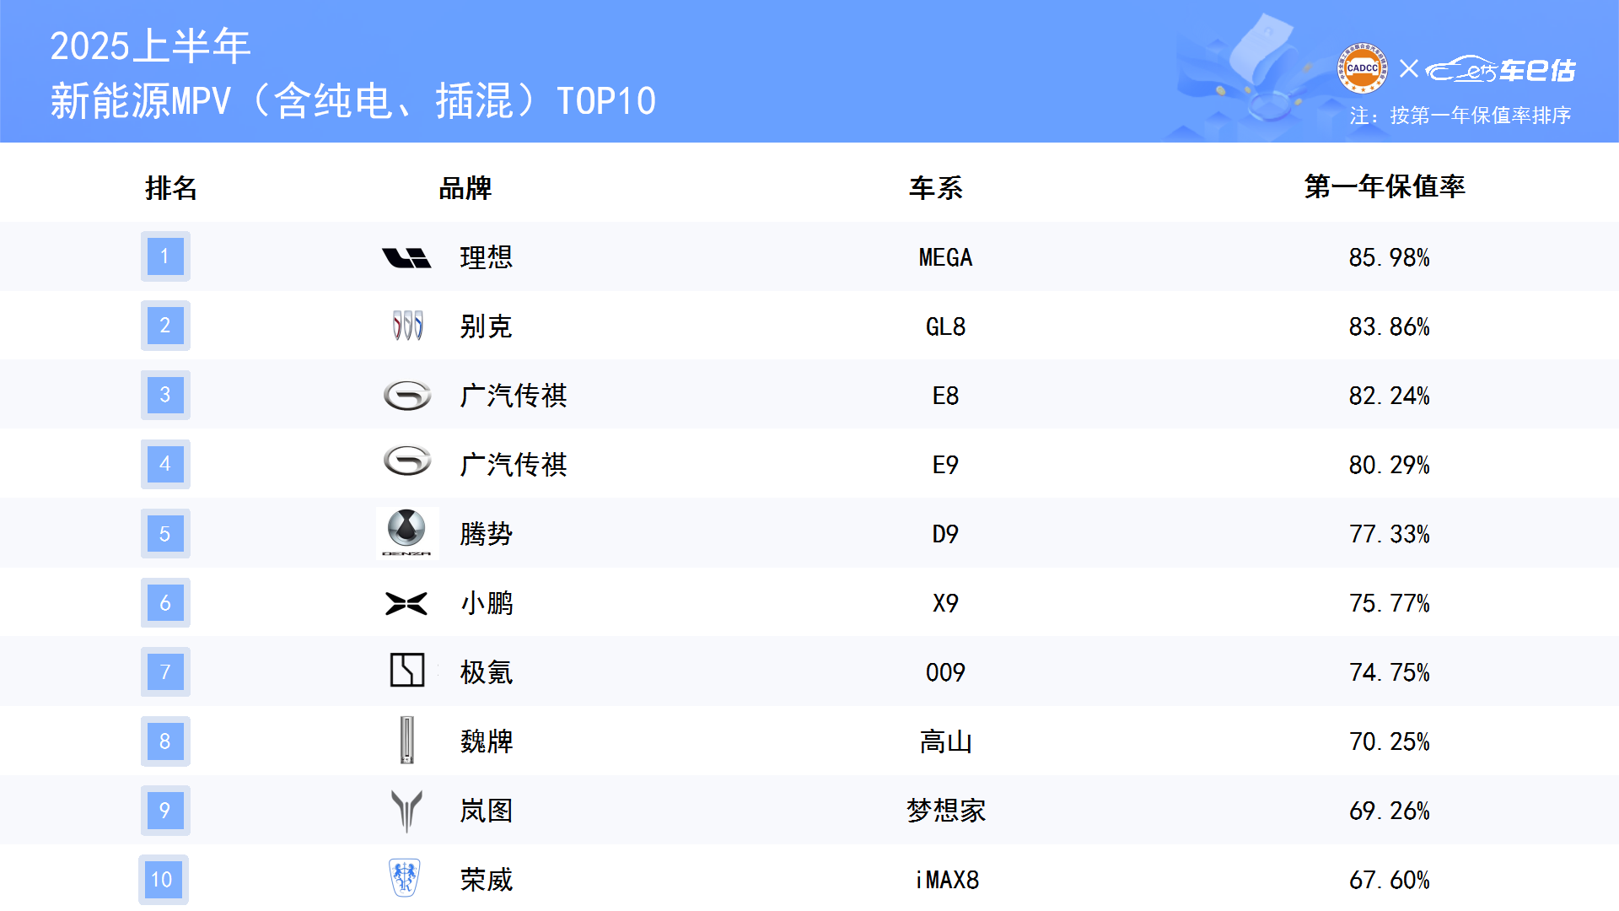
Task: Click the 新能源MPV TOP10 subtitle
Action: 352,101
